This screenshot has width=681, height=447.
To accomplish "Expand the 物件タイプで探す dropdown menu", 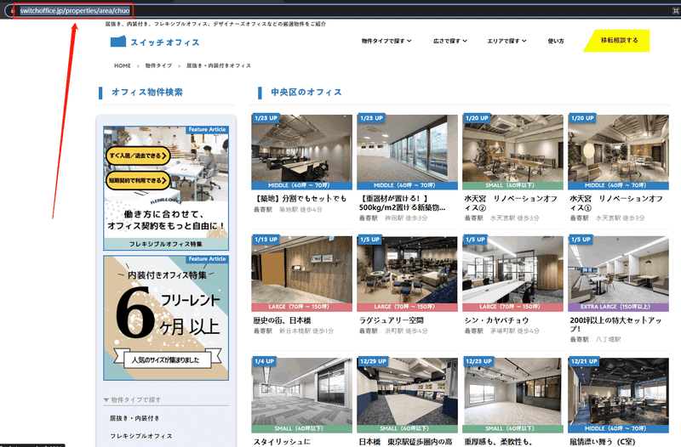I will 386,41.
